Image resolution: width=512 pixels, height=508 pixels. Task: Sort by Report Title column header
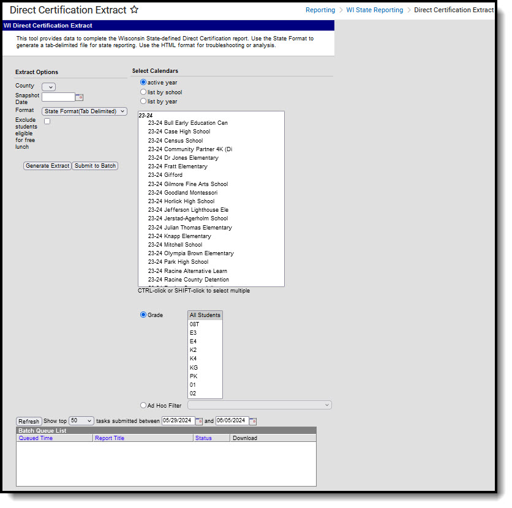110,438
